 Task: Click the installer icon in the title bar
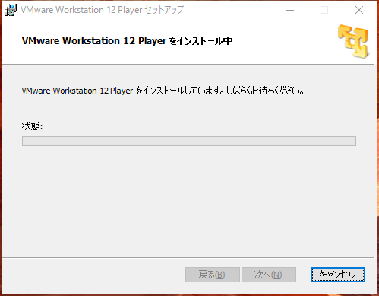[x=11, y=10]
